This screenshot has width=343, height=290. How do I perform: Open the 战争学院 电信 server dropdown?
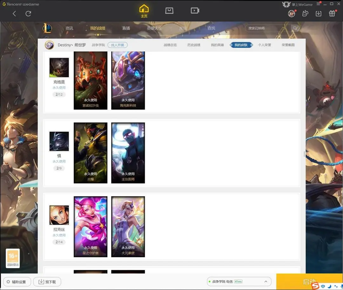pos(239,281)
